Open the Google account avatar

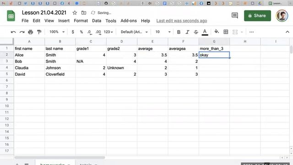pos(282,16)
